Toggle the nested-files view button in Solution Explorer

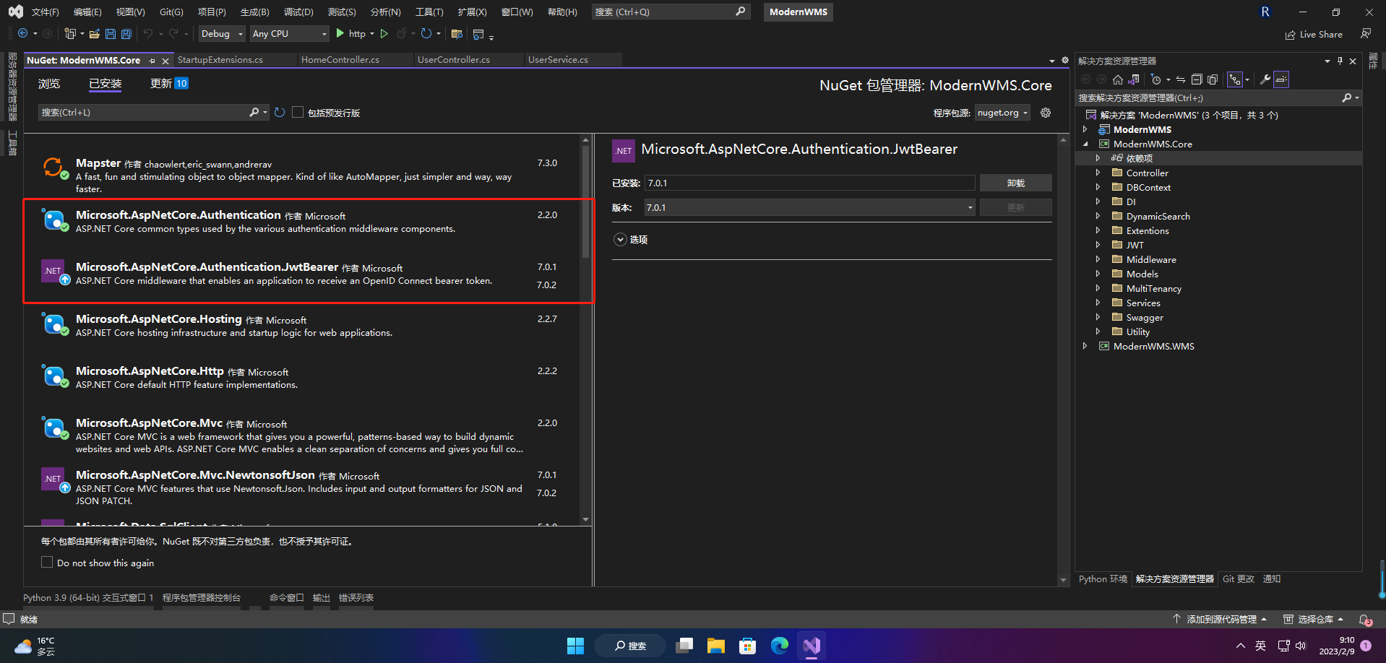click(1235, 79)
